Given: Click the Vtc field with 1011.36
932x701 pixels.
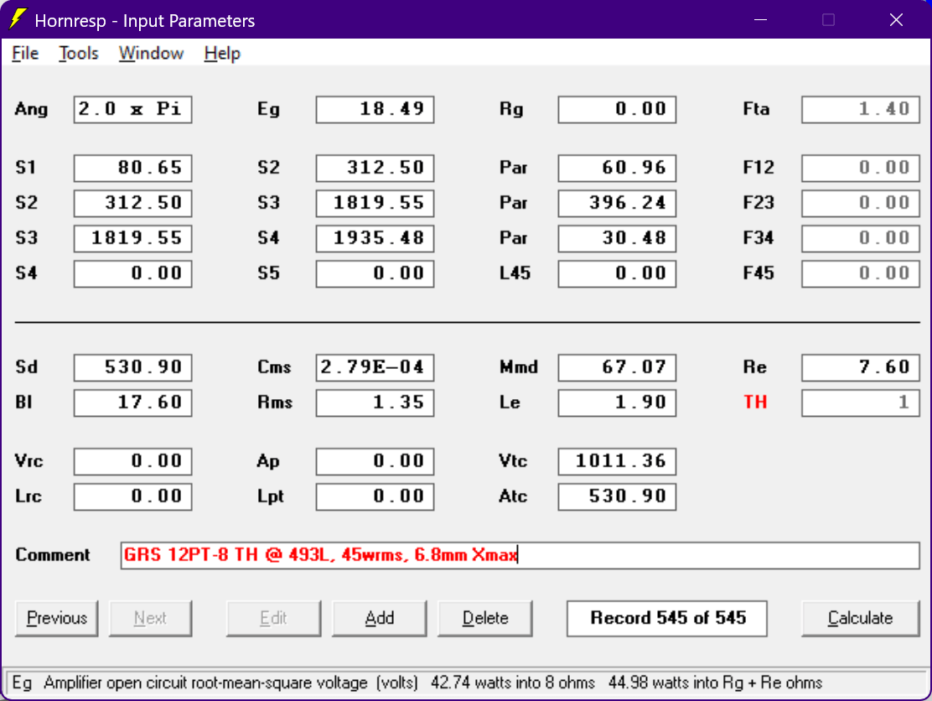Looking at the screenshot, I should (617, 461).
